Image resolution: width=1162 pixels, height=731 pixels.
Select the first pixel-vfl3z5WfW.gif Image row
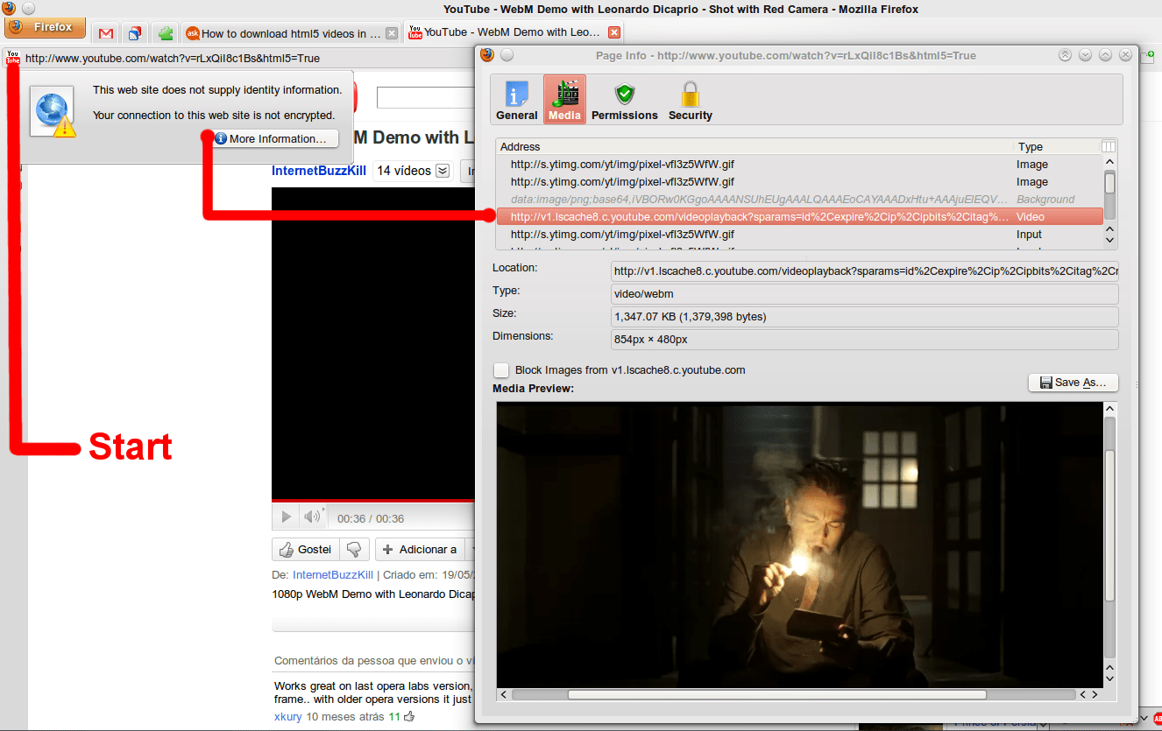799,165
